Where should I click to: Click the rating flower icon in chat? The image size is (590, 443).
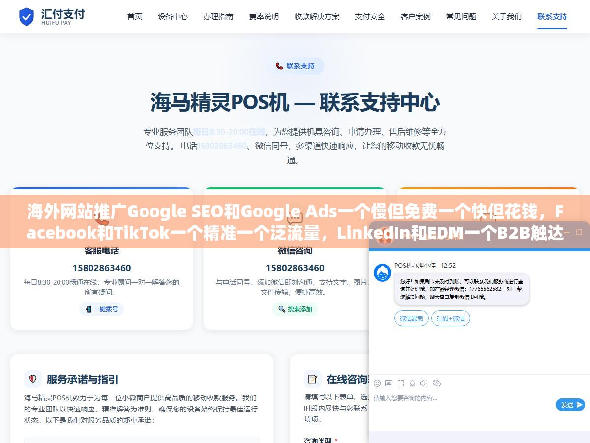click(x=413, y=383)
